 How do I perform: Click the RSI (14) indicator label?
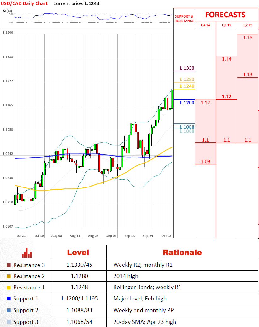tap(7, 11)
